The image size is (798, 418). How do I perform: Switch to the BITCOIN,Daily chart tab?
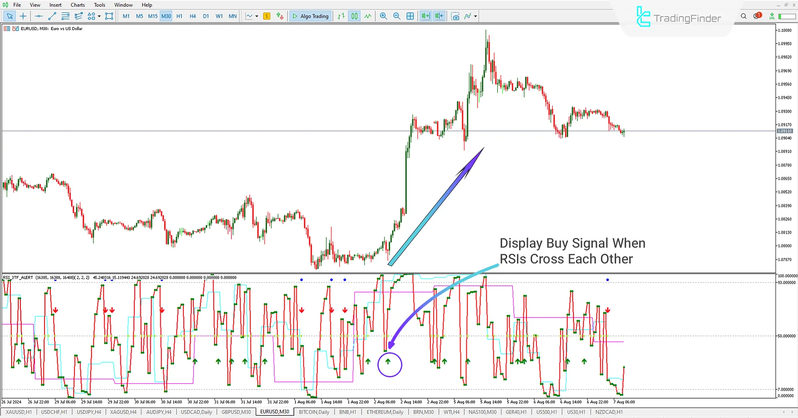[x=314, y=412]
